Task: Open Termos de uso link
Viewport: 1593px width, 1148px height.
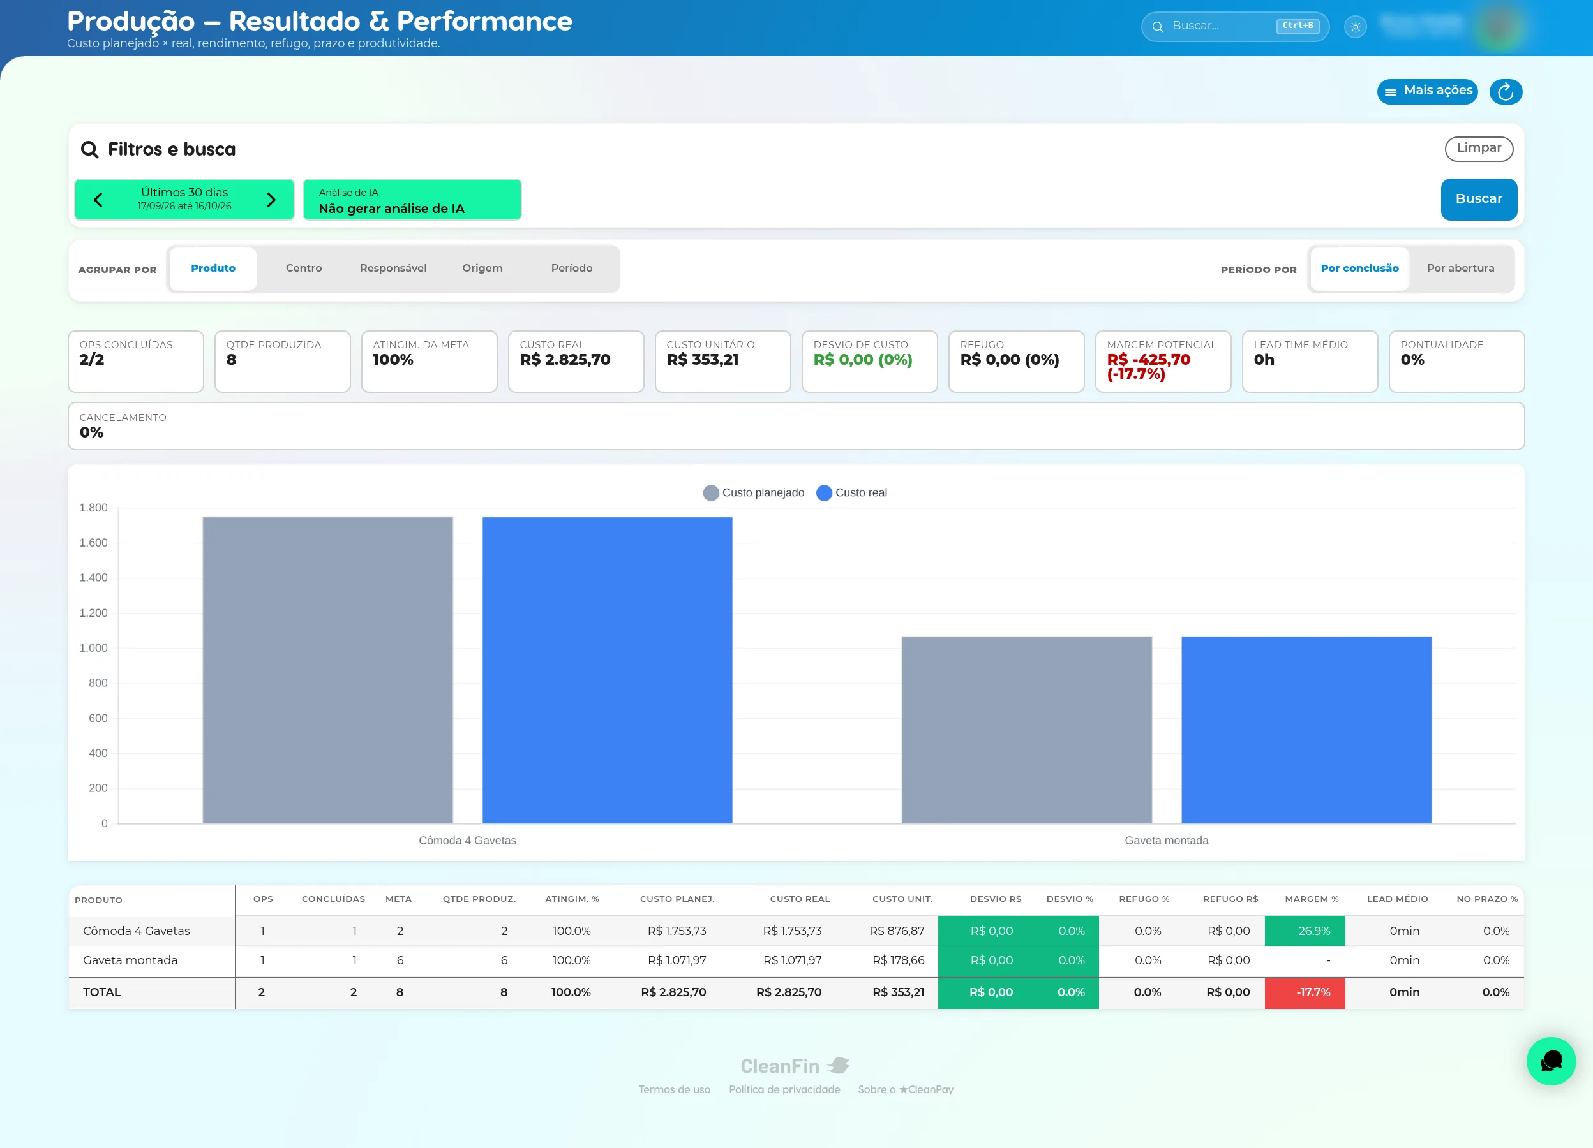Action: (673, 1089)
